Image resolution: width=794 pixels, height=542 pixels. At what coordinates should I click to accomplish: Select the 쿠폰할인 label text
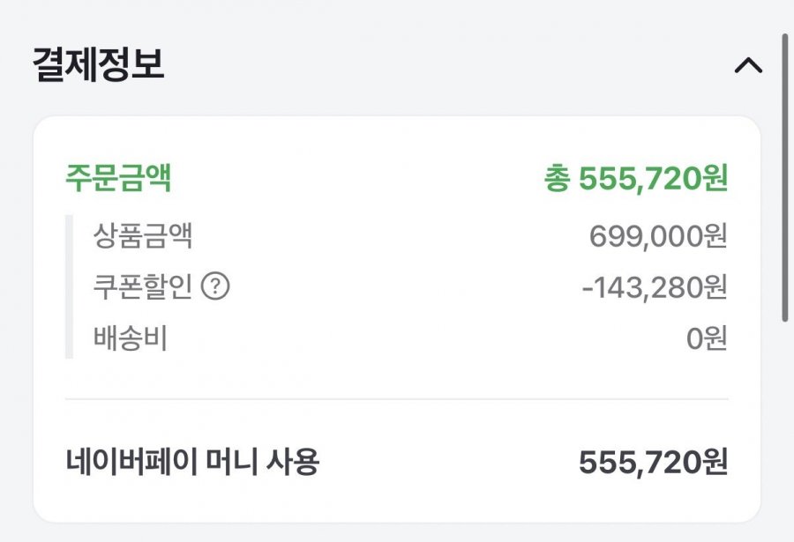click(x=142, y=287)
